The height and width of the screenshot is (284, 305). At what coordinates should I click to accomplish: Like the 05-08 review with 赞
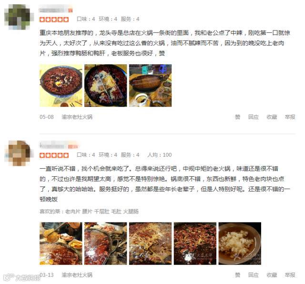(x=237, y=117)
